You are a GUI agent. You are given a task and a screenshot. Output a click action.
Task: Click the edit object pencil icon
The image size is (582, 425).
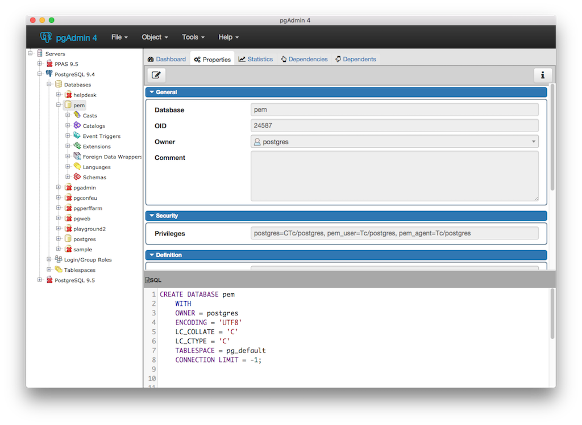coord(156,75)
